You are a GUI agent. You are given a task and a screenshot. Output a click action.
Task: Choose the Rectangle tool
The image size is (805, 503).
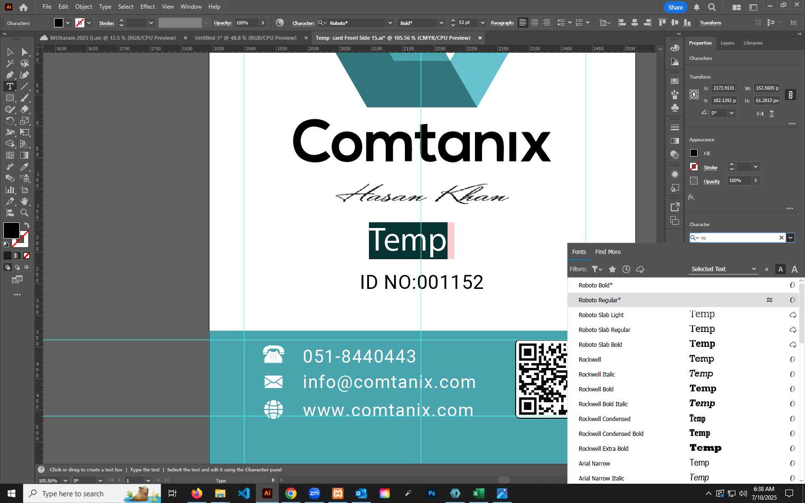tap(10, 98)
